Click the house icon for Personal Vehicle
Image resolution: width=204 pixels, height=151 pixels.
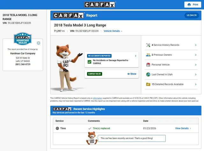148,65
